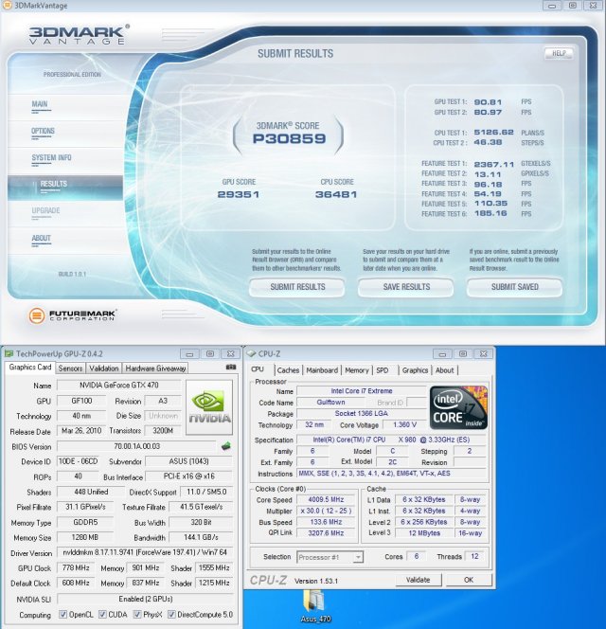Viewport: 606px width, 629px height.
Task: Open the Asus_470 folder on desktop
Action: click(x=315, y=606)
